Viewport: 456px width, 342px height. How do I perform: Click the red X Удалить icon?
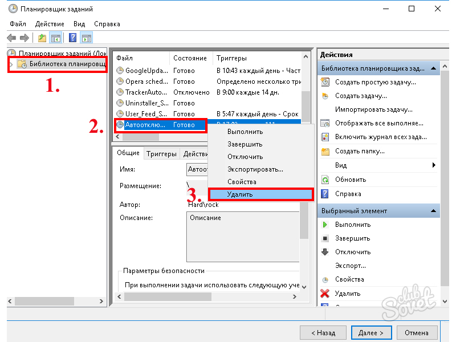tap(325, 294)
